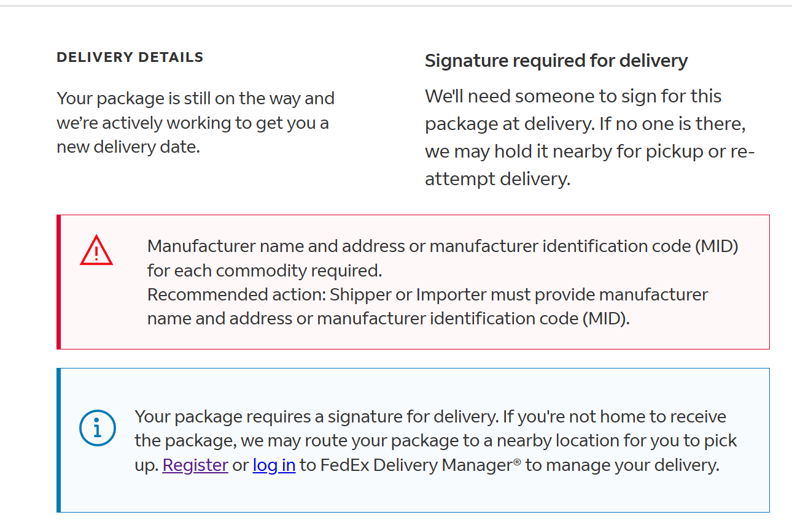Screen dimensions: 792x531
Task: Click the 'Manufacturer name and address' alert sentence
Action: [x=443, y=258]
